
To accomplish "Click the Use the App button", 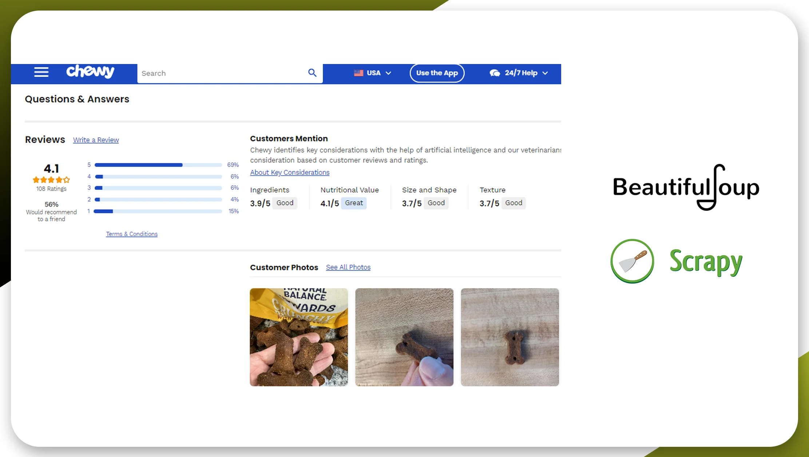I will [x=437, y=73].
